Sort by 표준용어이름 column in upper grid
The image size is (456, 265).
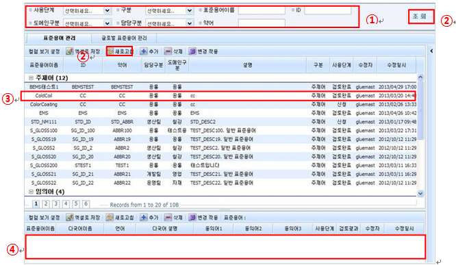pyautogui.click(x=44, y=65)
